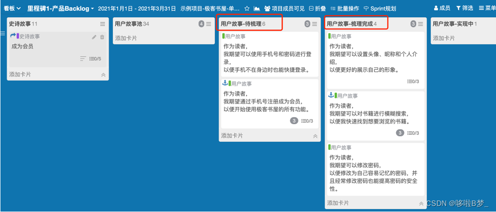Click the anchor icon on the 注册成为会员 card
This screenshot has width=496, height=212.
point(225,83)
